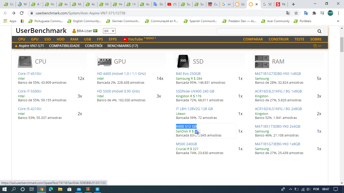Image resolution: width=344 pixels, height=193 pixels.
Task: Open a new browser tab
Action: click(x=293, y=4)
